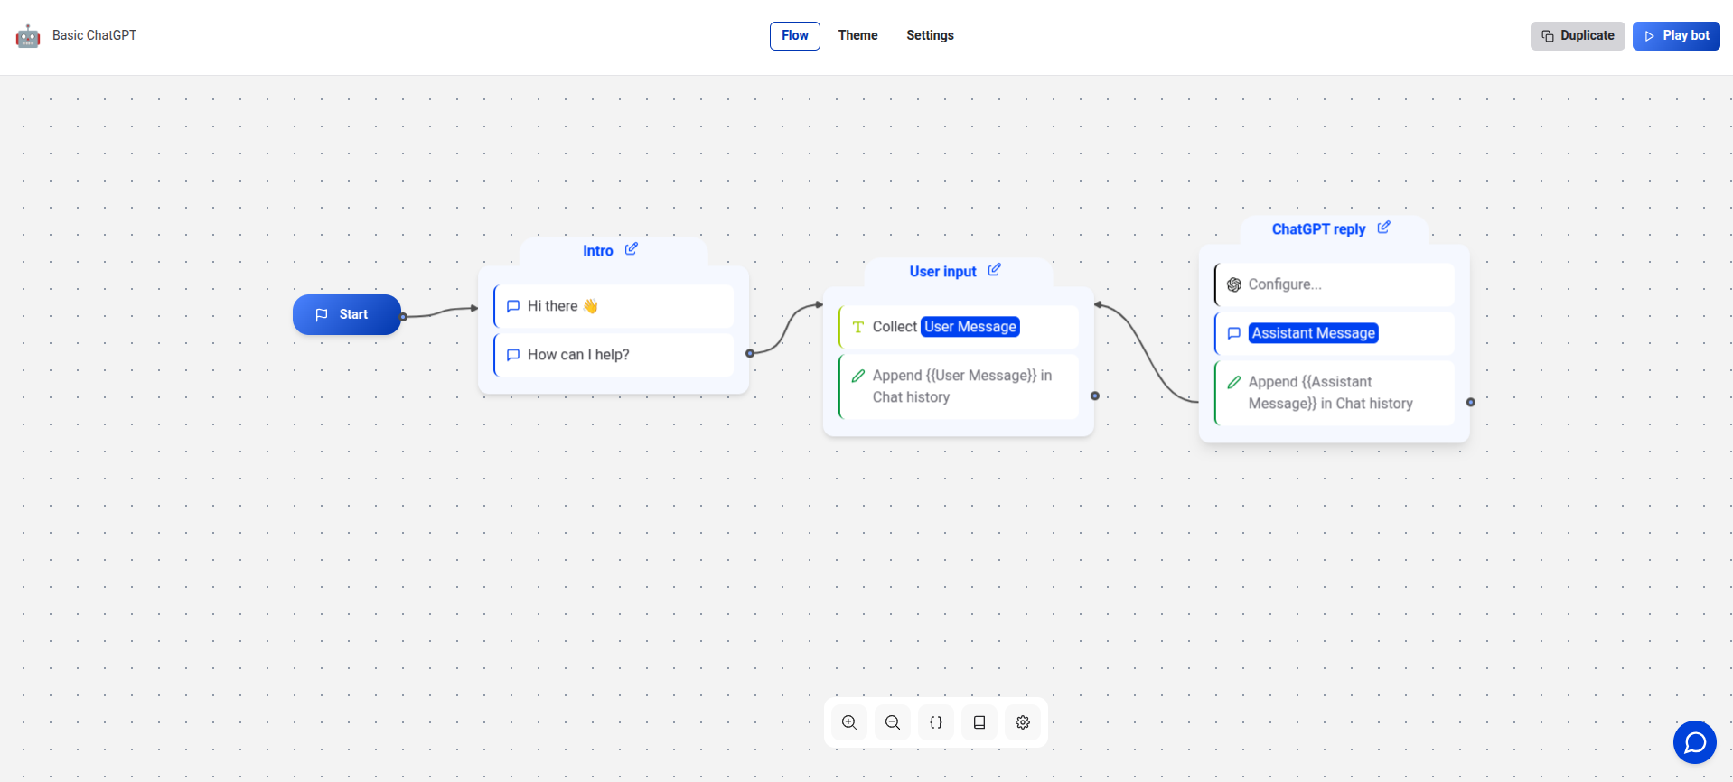The height and width of the screenshot is (782, 1733).
Task: Duplicate this bot
Action: click(1578, 35)
